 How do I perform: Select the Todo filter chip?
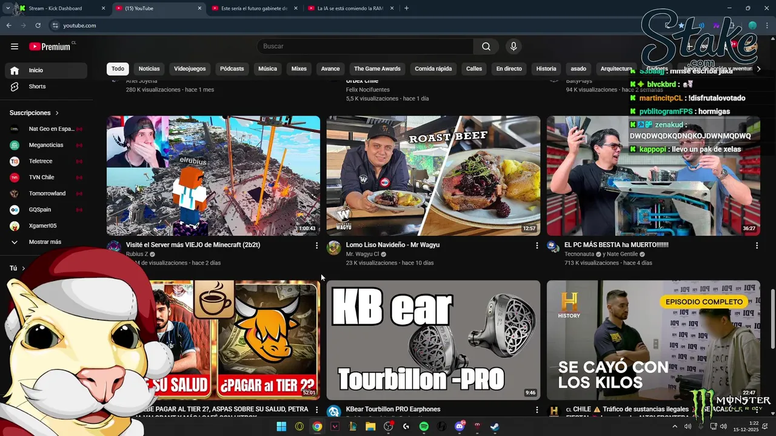(x=118, y=69)
